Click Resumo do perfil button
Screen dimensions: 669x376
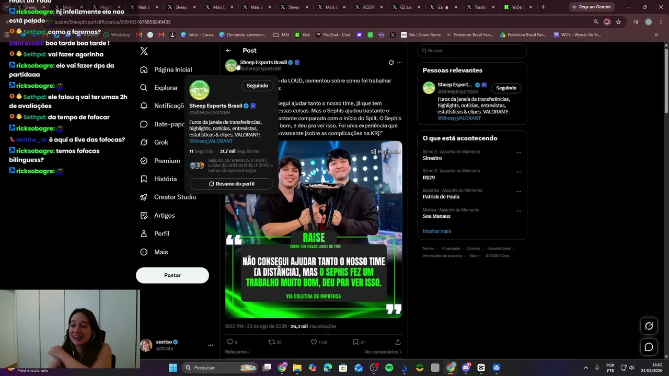[232, 184]
